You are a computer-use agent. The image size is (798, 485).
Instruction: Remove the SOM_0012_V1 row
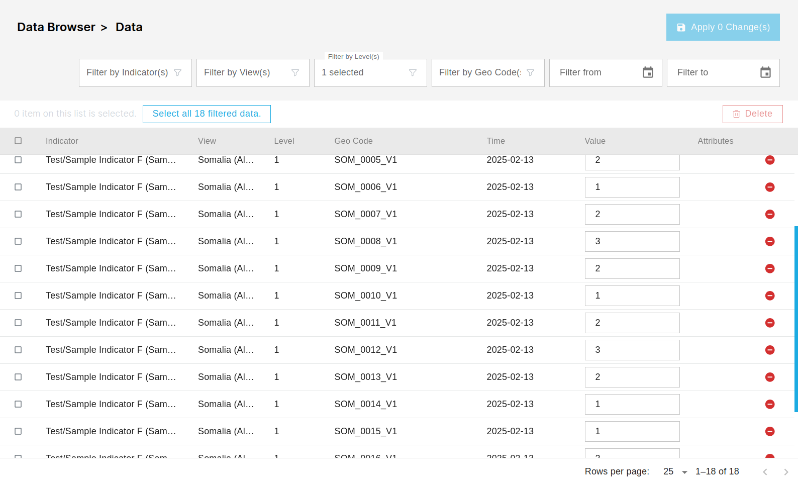coord(769,350)
